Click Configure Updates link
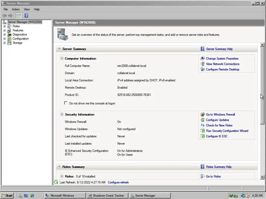The image size is (266, 199). click(217, 120)
